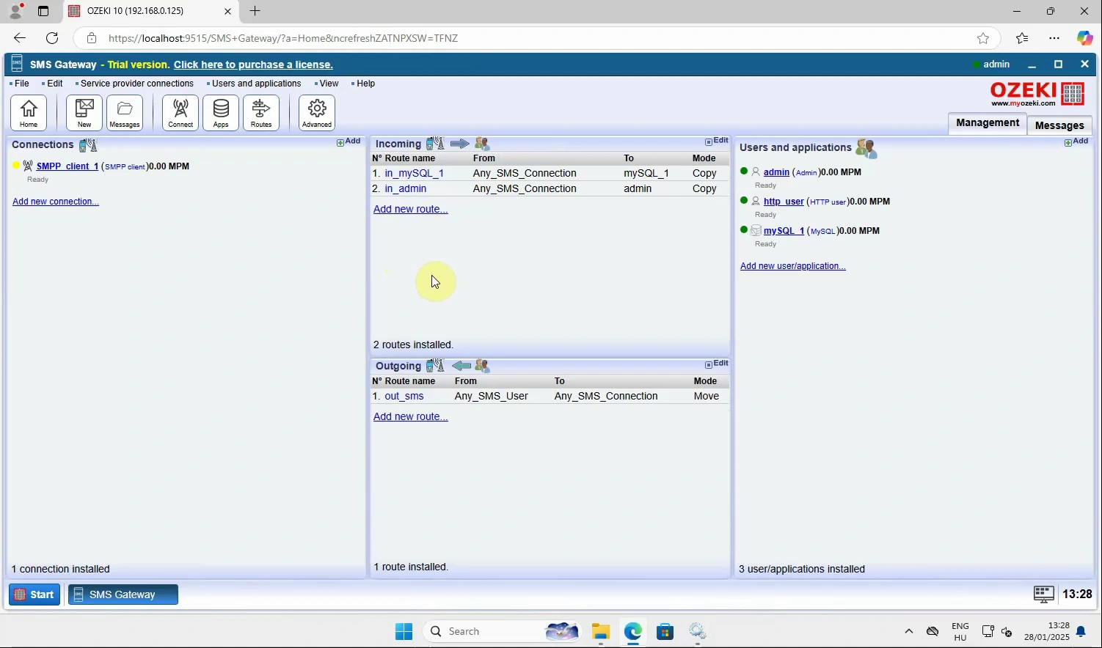Click the Windows Start logo
This screenshot has width=1102, height=648.
click(x=404, y=631)
